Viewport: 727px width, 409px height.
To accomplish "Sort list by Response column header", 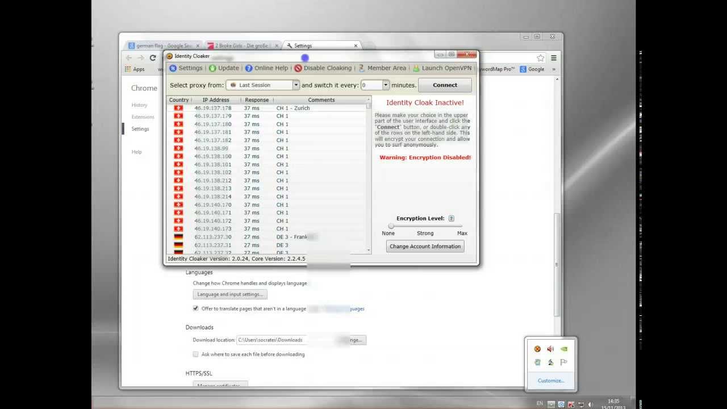I will [x=257, y=100].
